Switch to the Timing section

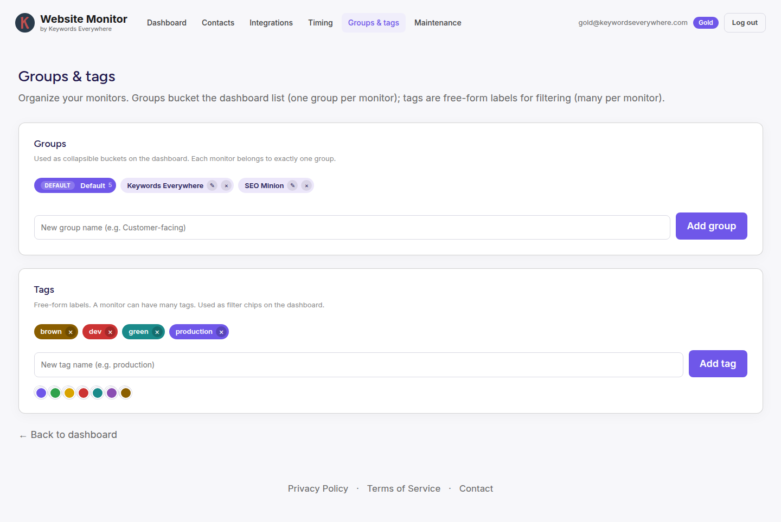(x=321, y=23)
